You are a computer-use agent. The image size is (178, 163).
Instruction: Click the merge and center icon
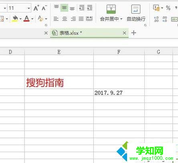(x=111, y=9)
